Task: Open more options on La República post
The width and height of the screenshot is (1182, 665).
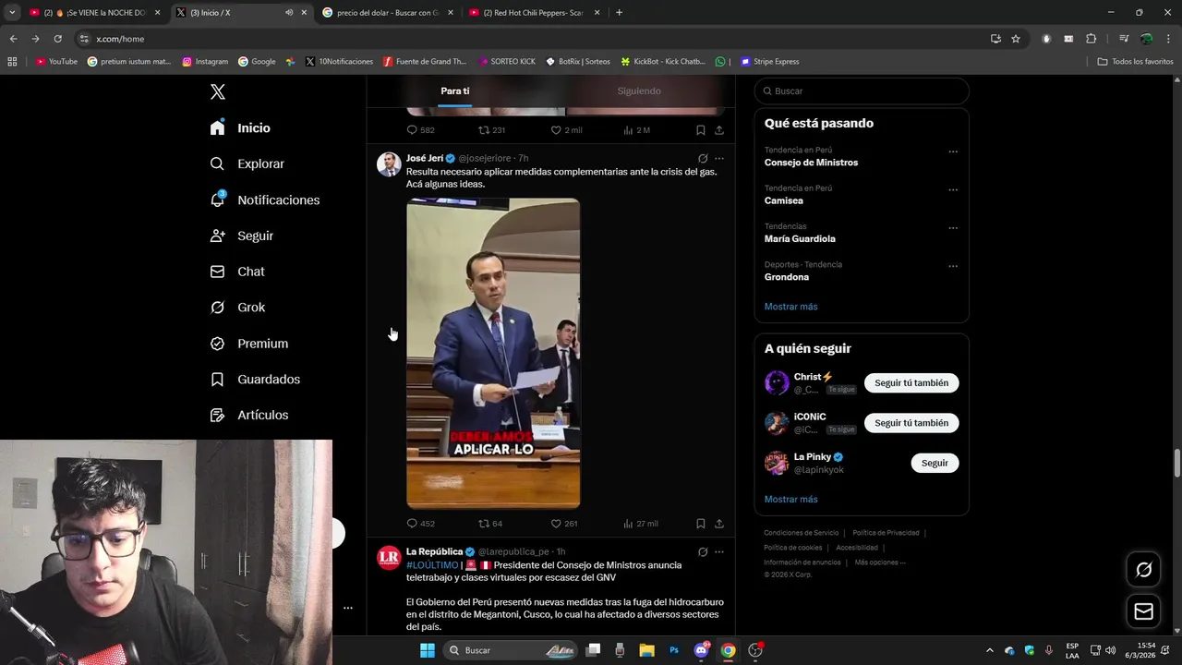Action: click(x=719, y=552)
